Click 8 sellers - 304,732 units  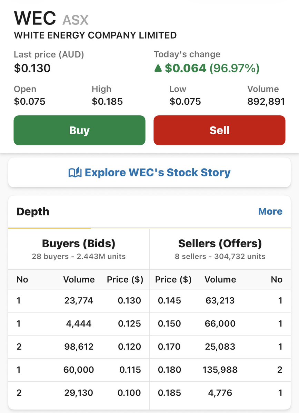pos(220,256)
